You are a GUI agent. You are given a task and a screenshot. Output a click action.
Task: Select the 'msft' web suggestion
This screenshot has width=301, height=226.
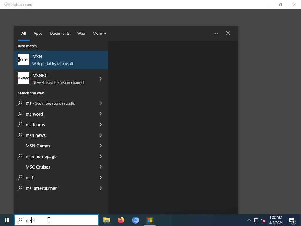click(61, 177)
